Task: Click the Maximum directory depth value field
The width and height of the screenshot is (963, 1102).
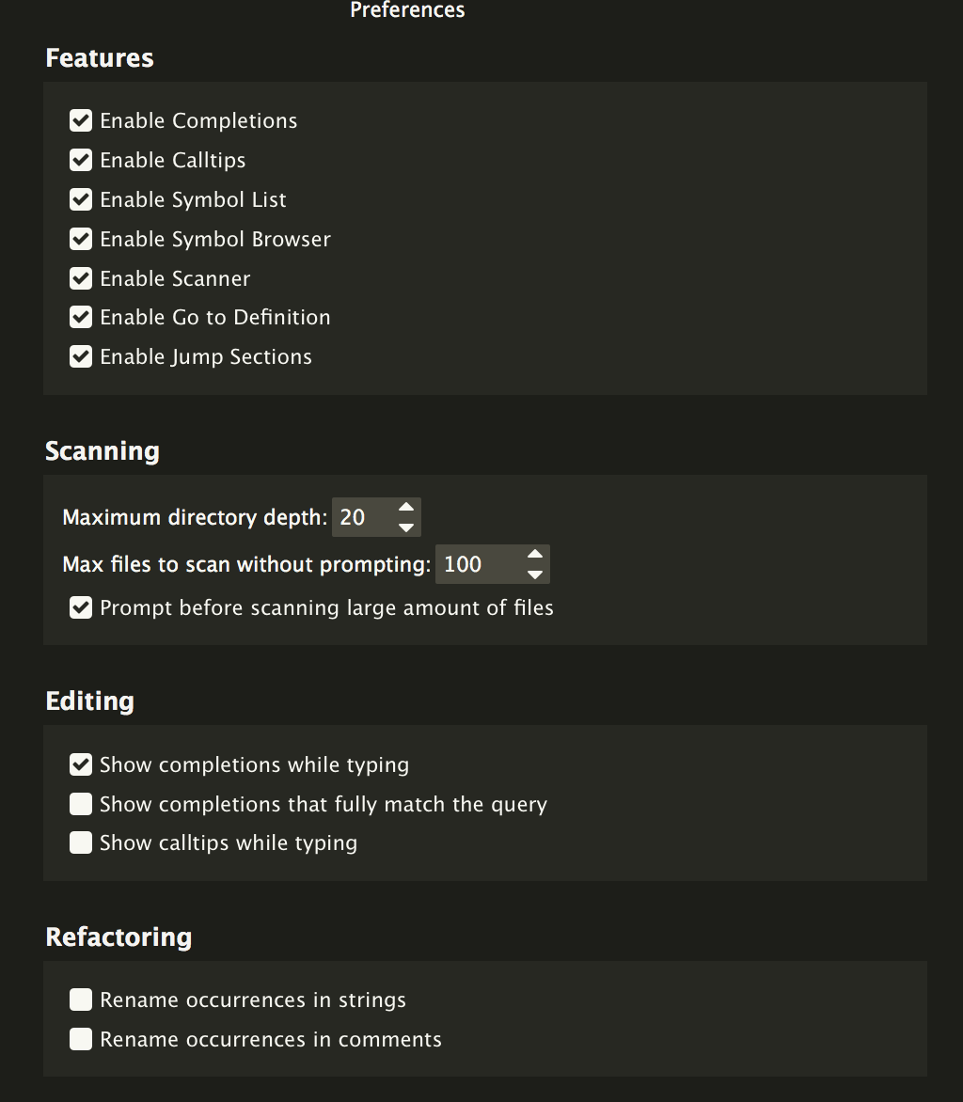Action: tap(363, 517)
